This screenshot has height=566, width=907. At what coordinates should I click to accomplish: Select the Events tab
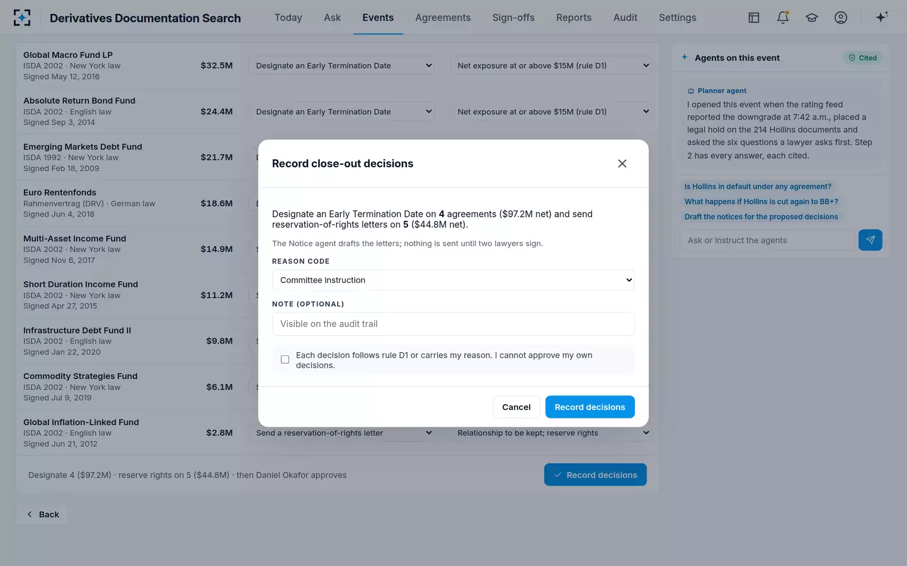click(x=378, y=18)
